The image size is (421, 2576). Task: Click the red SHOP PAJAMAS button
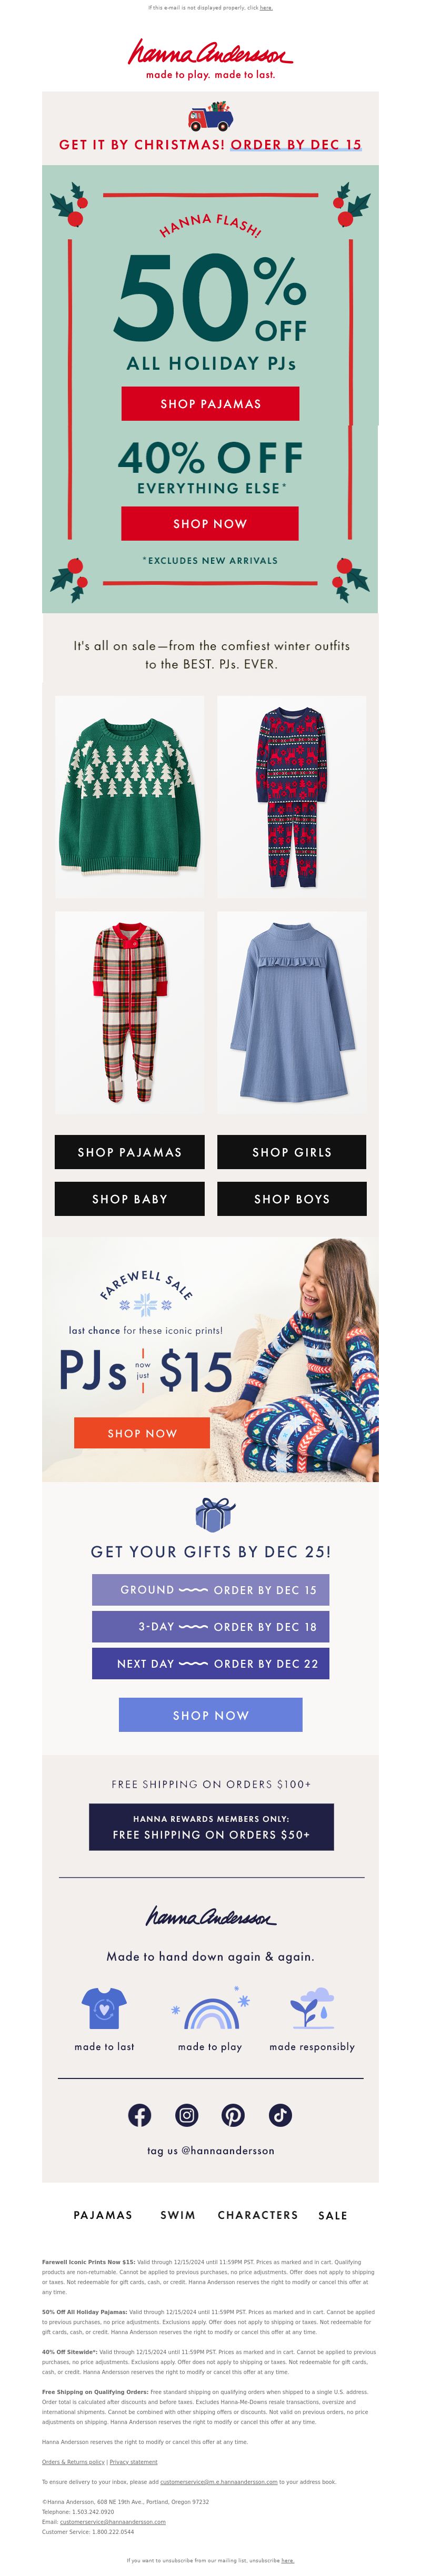pyautogui.click(x=210, y=403)
